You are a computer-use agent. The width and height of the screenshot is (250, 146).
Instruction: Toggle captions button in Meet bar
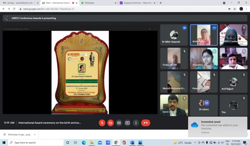point(119,123)
